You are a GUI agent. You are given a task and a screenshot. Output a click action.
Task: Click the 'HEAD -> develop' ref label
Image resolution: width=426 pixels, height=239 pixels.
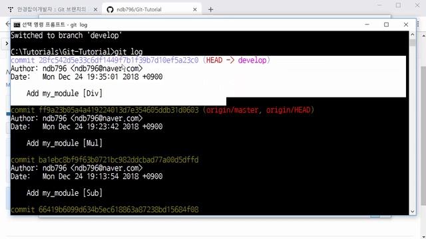[236, 60]
